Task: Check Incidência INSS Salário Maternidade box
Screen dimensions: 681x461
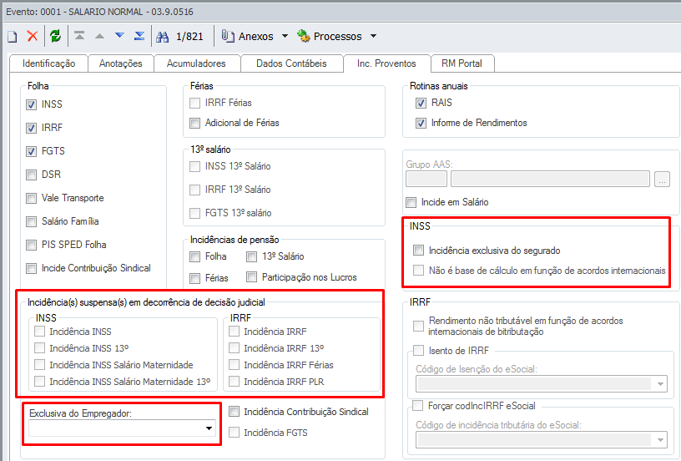Action: [x=39, y=365]
